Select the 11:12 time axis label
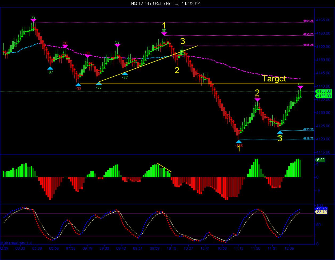The width and height of the screenshot is (335, 260). click(239, 248)
